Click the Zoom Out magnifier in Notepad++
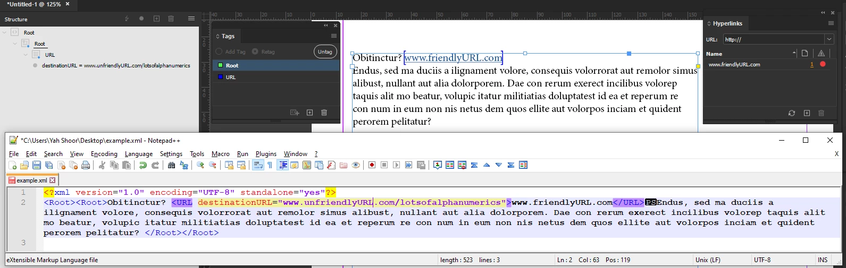This screenshot has height=268, width=846. (213, 165)
